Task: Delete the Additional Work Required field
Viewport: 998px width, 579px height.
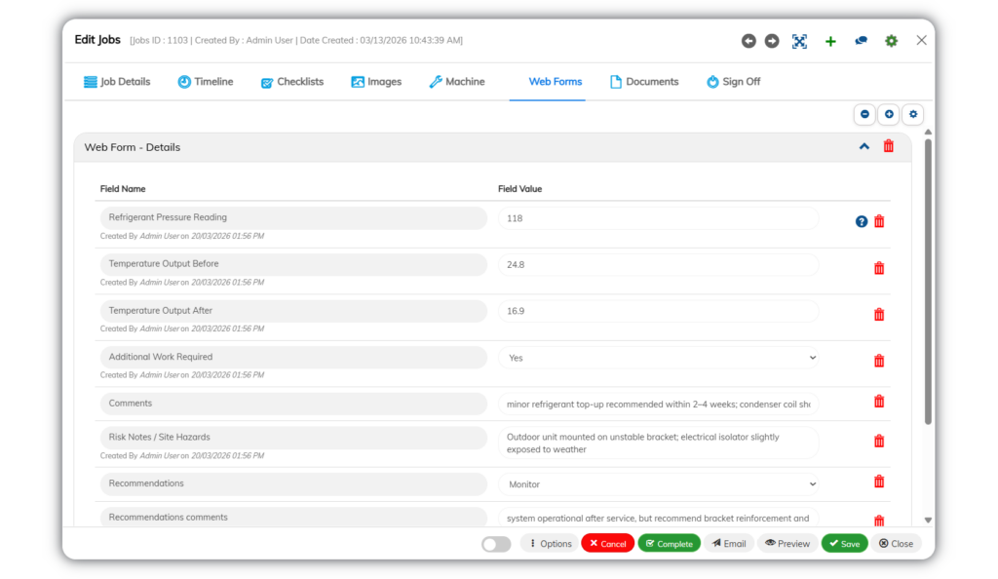Action: [x=879, y=361]
